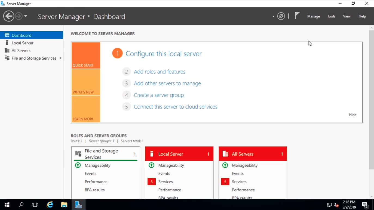Click Add roles and features link
374x210 pixels.
[x=160, y=72]
